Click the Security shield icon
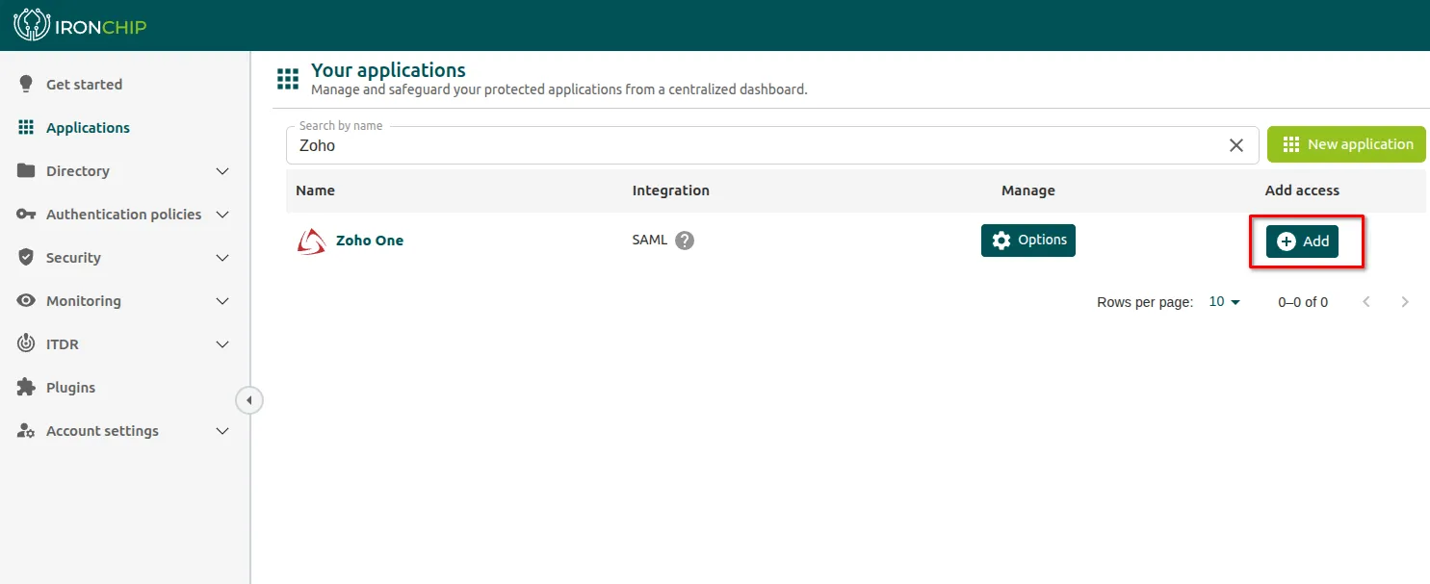Viewport: 1430px width, 584px height. (26, 257)
